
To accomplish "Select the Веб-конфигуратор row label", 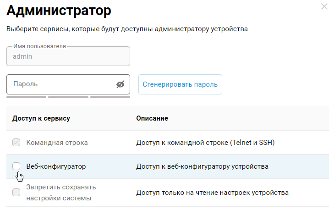I will tap(56, 166).
